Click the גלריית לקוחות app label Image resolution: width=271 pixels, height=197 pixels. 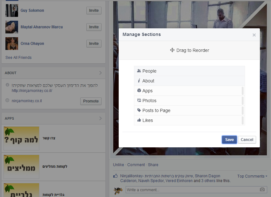pos(53,195)
